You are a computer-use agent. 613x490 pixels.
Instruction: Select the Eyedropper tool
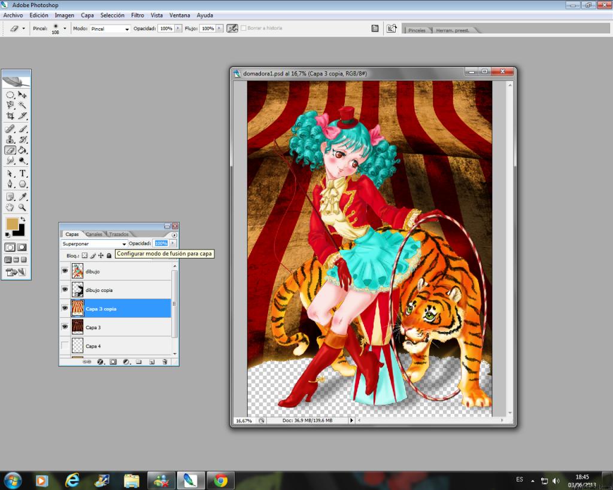[22, 197]
